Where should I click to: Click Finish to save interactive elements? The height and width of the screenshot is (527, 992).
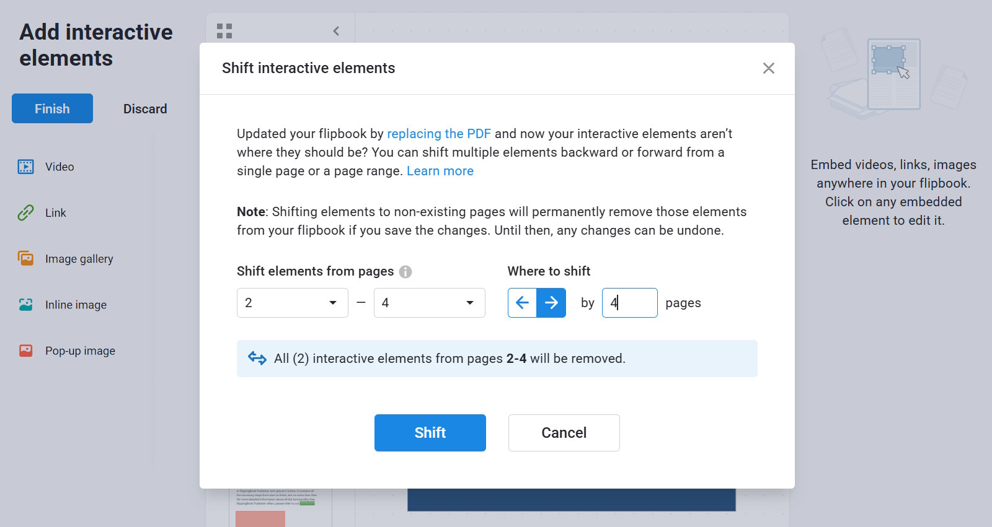point(52,108)
